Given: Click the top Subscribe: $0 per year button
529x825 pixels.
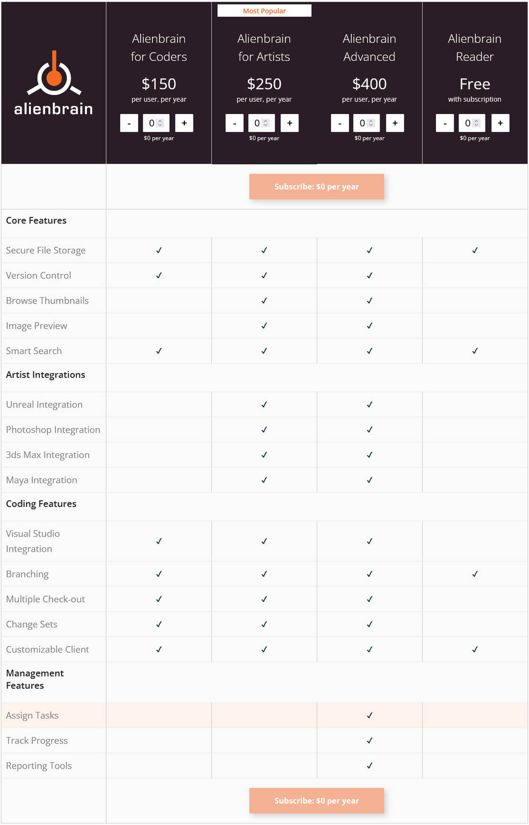Looking at the screenshot, I should coord(317,187).
